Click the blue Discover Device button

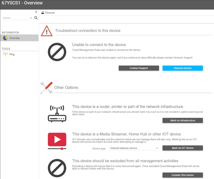[183, 68]
